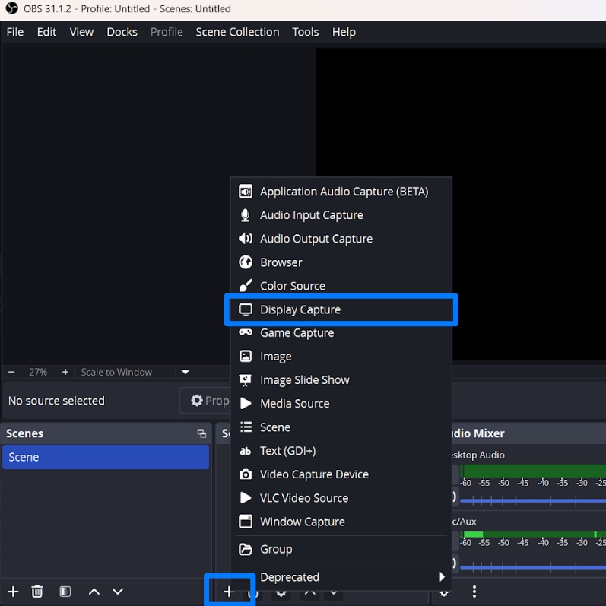Add a new scene with plus icon
The height and width of the screenshot is (606, 606).
point(13,592)
